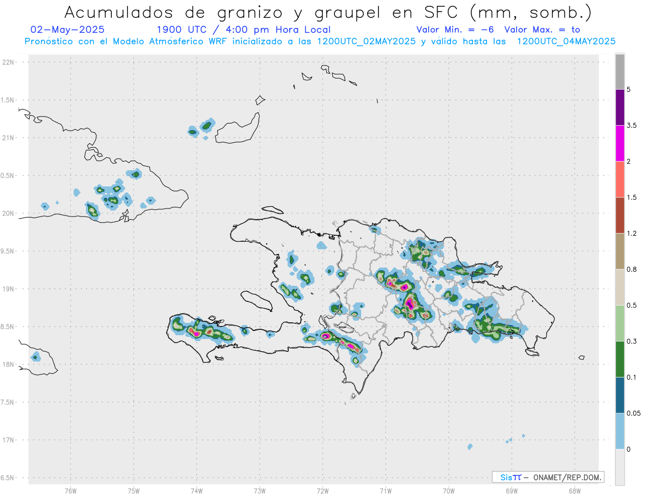Pick the beige 0.5–0.8 mm colorbar segment
Image resolution: width=645 pixels, height=498 pixels.
620,287
